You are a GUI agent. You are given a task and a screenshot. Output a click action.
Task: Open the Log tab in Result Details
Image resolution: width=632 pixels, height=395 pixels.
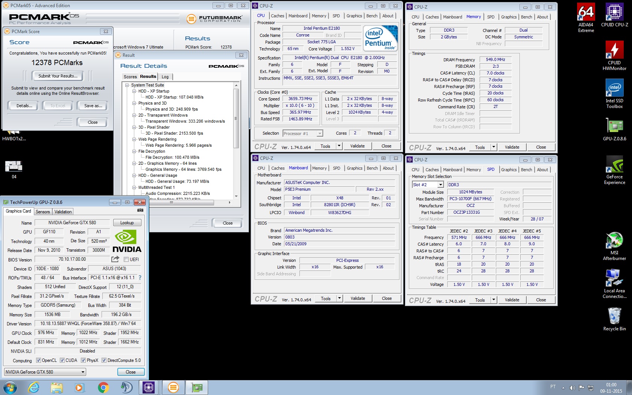coord(165,77)
